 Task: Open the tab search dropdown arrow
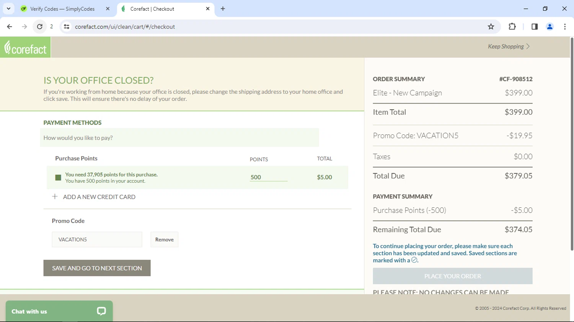pos(8,8)
